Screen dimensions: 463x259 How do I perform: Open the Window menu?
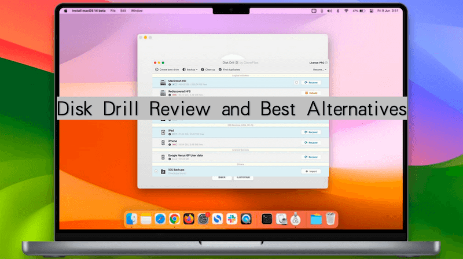[137, 10]
